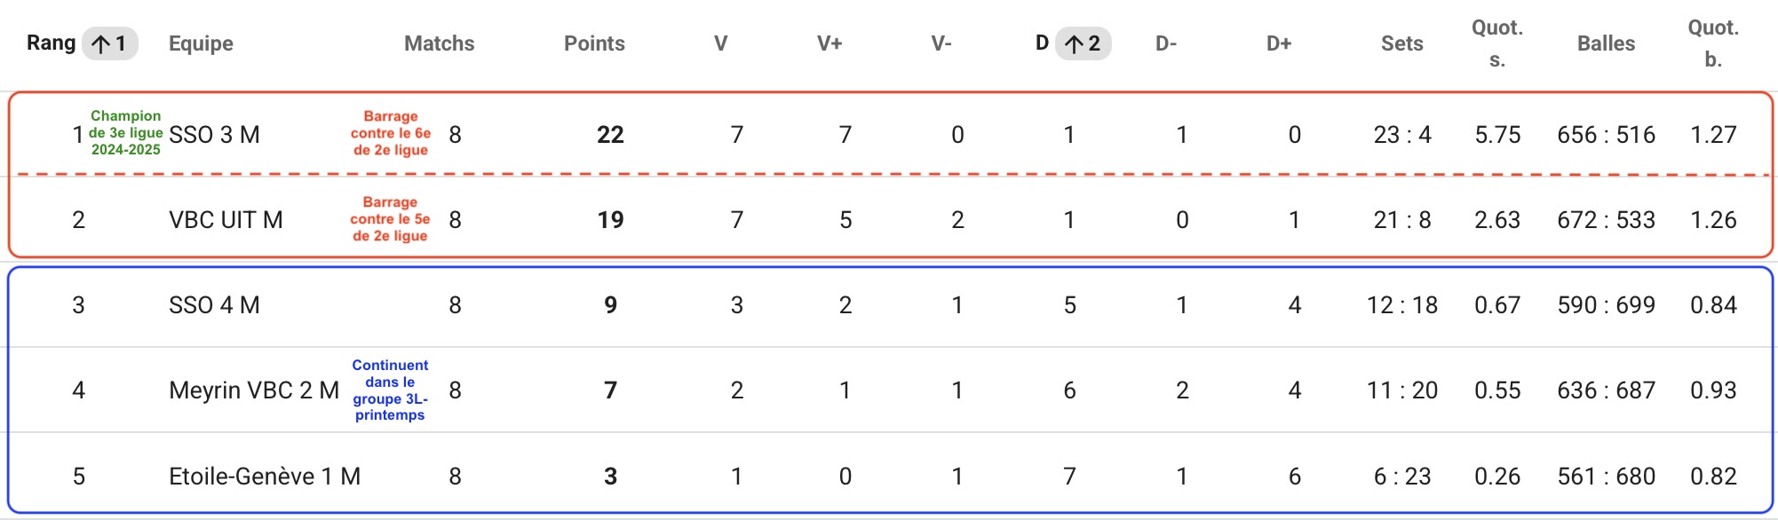
Task: Click the V- column header
Action: coord(941,43)
